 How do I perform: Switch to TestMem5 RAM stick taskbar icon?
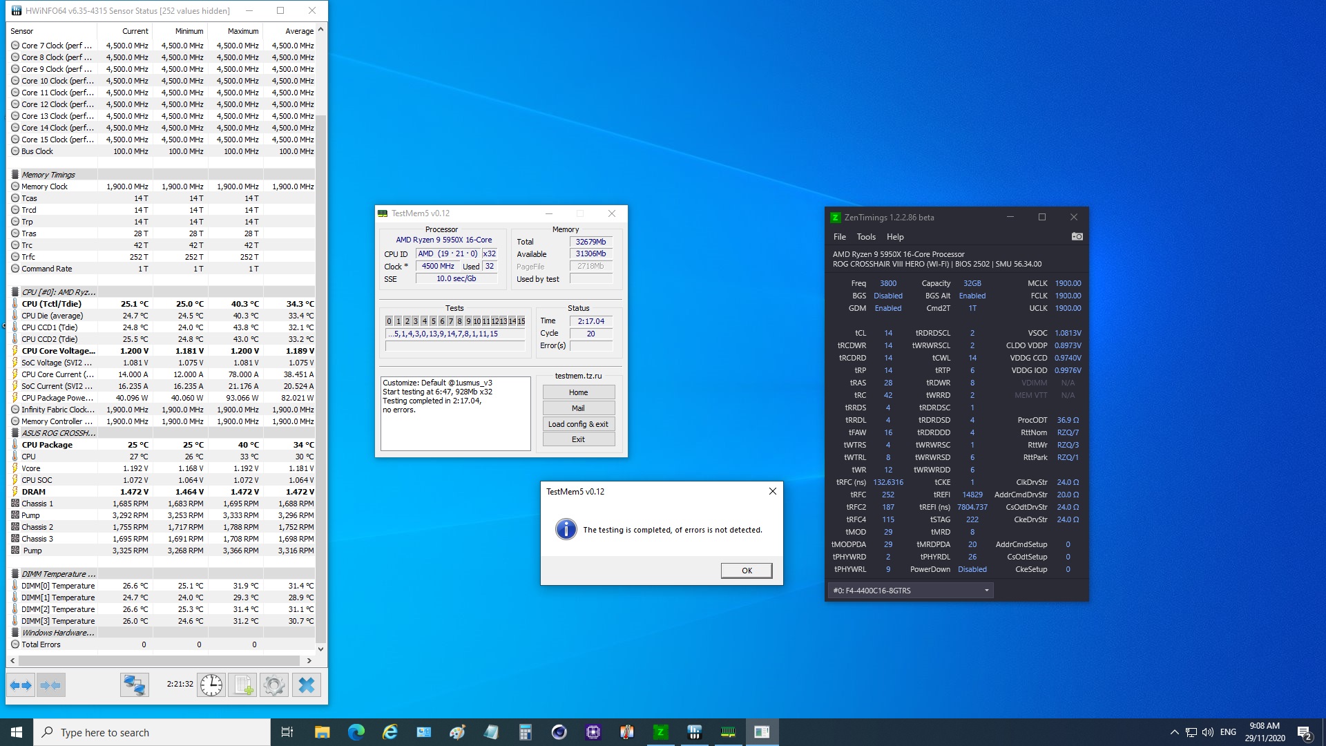click(728, 732)
